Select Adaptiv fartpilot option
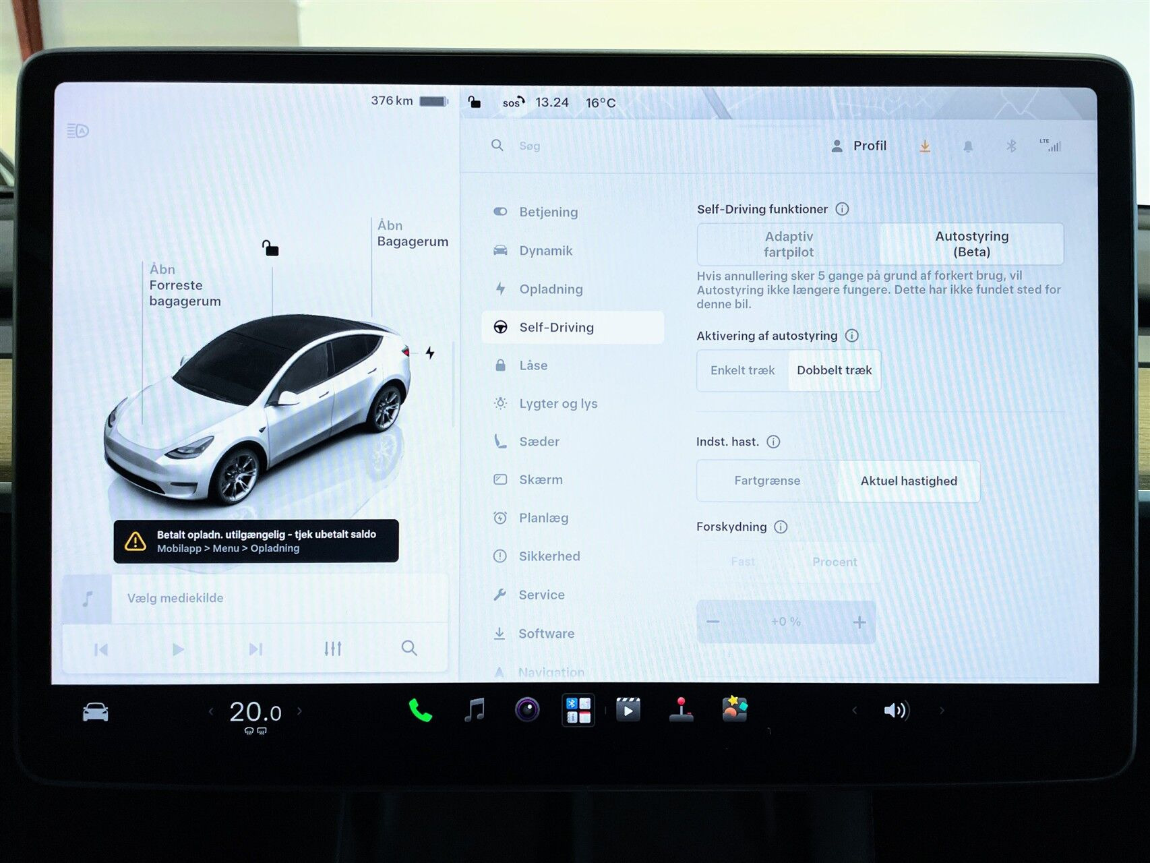Viewport: 1150px width, 863px height. pos(789,244)
